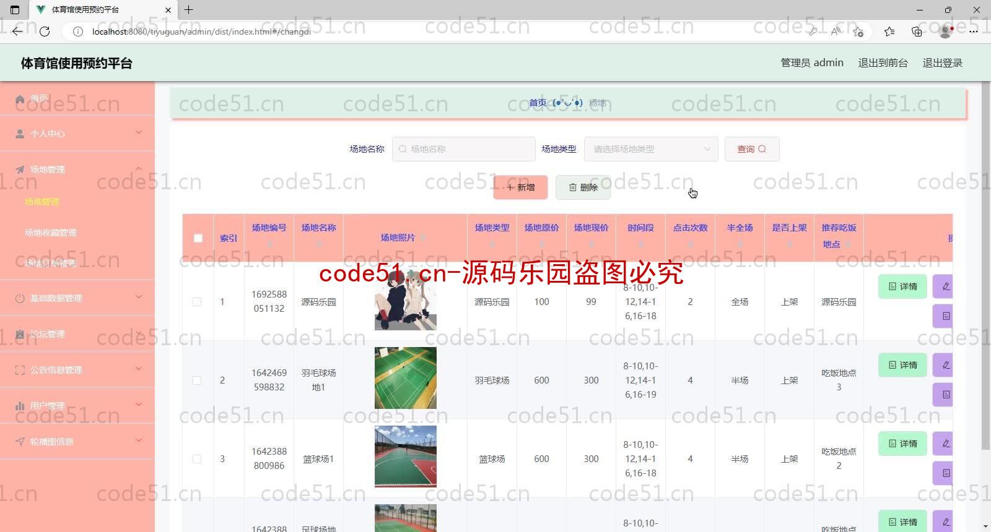This screenshot has width=991, height=532.
Task: Open the browser collections icon
Action: (917, 32)
